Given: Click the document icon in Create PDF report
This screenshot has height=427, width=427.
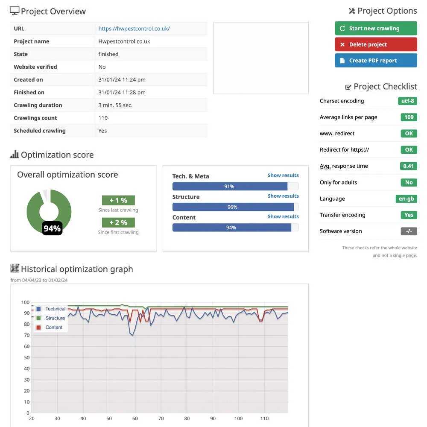Looking at the screenshot, I should [x=342, y=61].
